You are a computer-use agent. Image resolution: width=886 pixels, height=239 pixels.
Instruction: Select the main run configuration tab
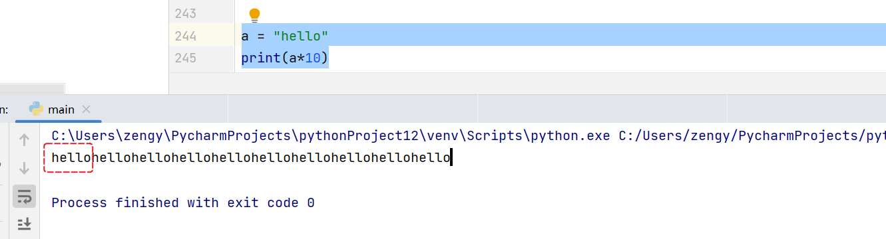click(59, 110)
